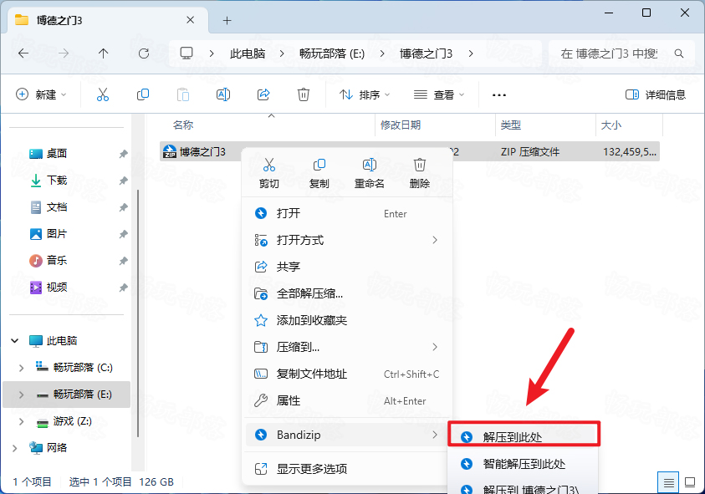
Task: Select 智能解压到此处 in Bandizip submenu
Action: click(x=524, y=464)
